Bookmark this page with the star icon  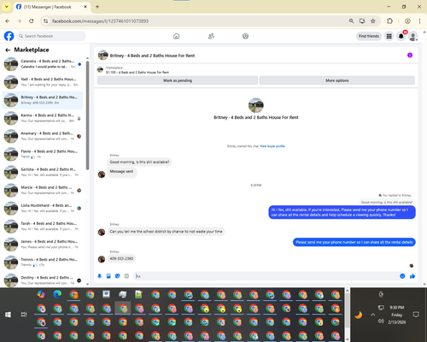(373, 21)
